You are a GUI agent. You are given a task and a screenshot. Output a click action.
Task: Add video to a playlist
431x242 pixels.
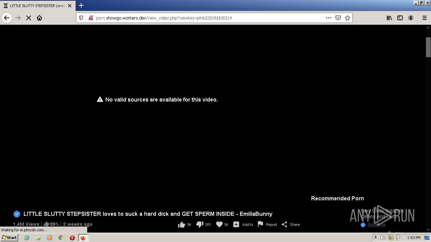point(243,225)
